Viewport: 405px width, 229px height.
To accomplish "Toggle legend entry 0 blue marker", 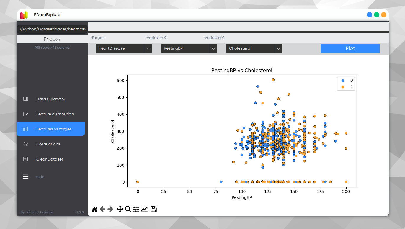I will [343, 80].
